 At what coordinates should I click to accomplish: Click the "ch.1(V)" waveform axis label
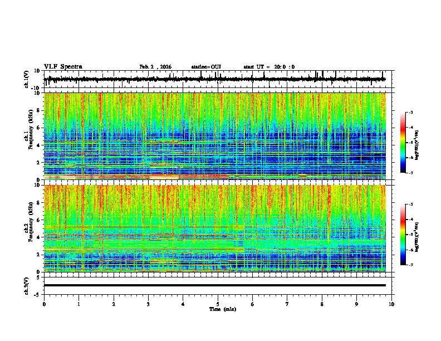(x=27, y=79)
